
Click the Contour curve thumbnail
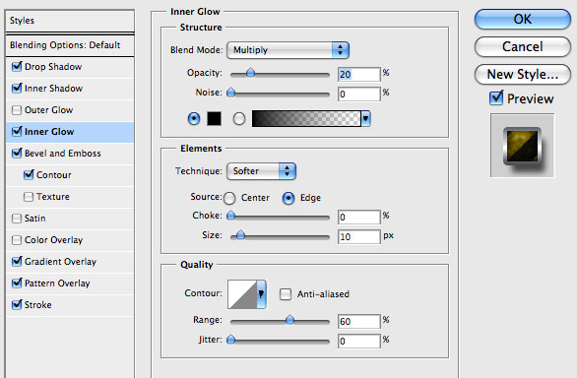click(242, 294)
